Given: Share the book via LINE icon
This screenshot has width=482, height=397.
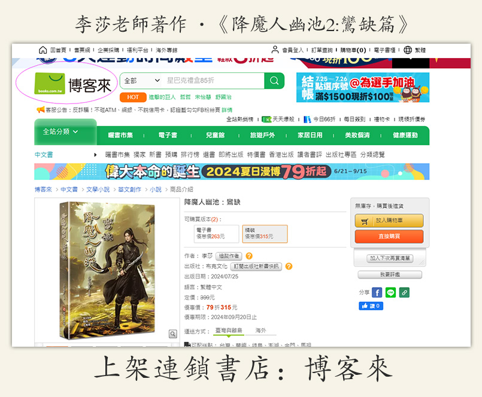Looking at the screenshot, I should tap(391, 292).
